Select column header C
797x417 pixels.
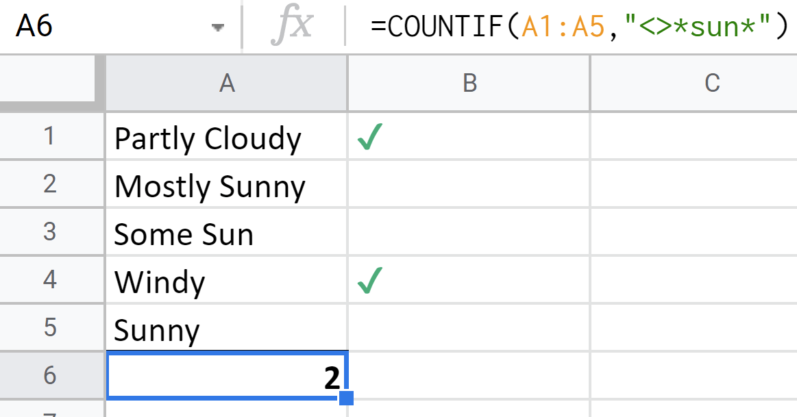coord(713,82)
